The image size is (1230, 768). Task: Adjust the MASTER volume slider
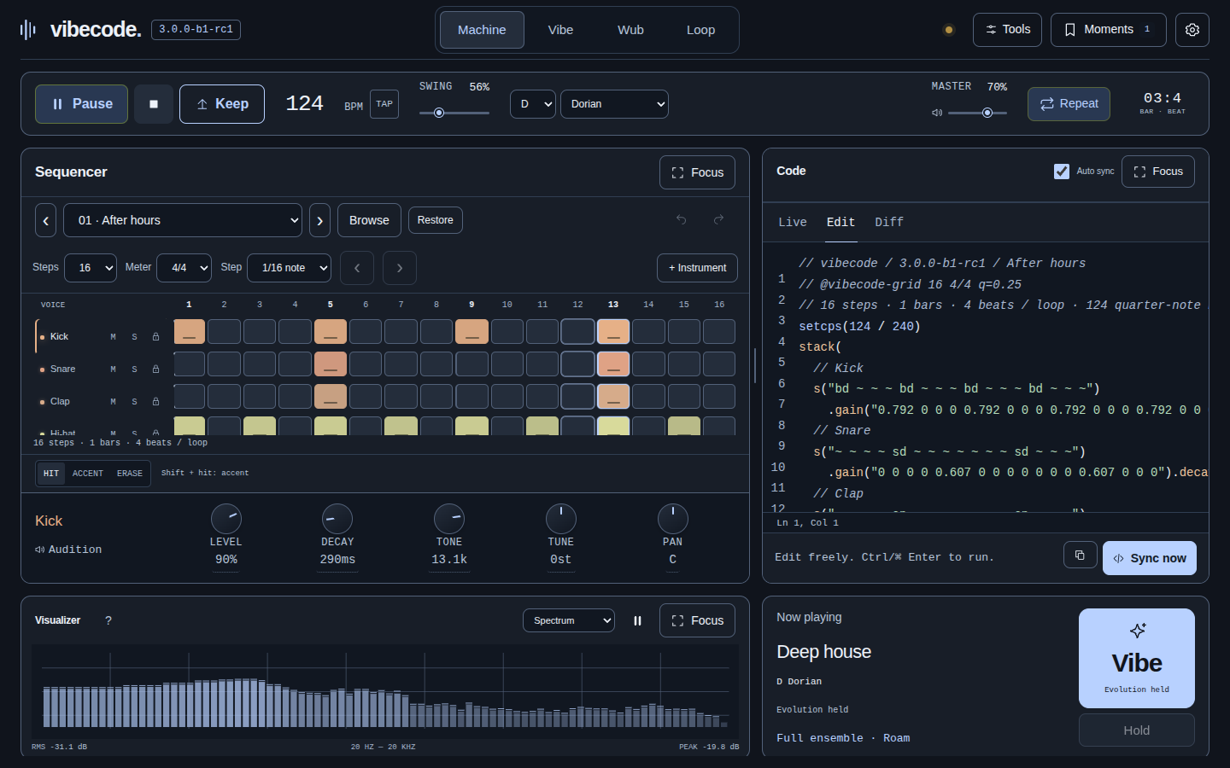[x=977, y=113]
